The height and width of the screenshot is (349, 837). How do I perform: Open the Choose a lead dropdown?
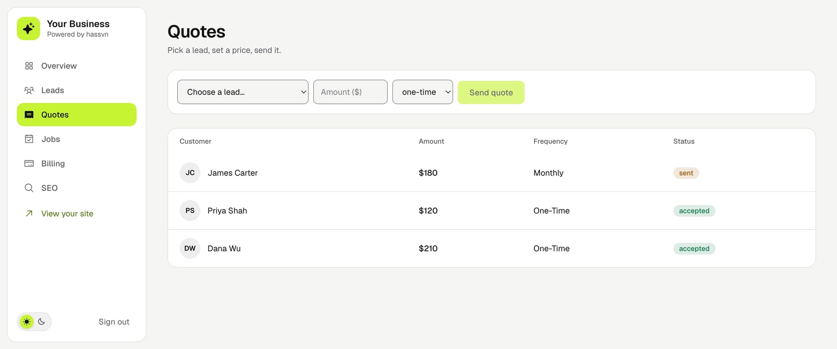pyautogui.click(x=243, y=92)
